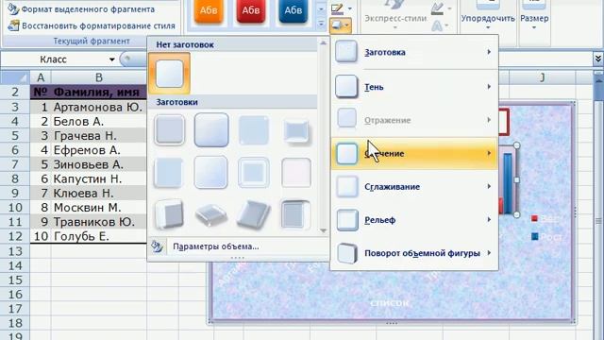604x340 pixels.
Task: Apply the orange Абв shape style
Action: tap(209, 10)
